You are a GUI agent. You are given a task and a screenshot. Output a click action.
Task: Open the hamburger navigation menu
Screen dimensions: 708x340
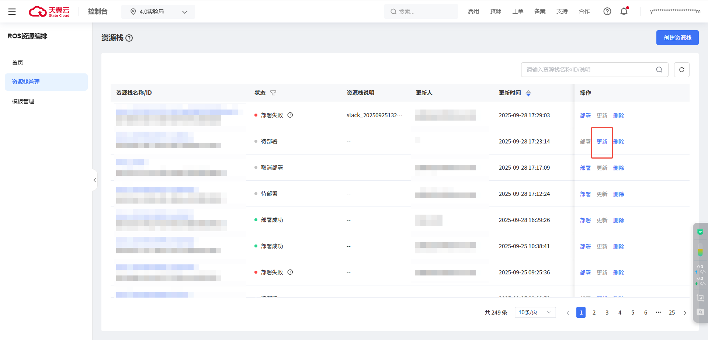pyautogui.click(x=12, y=12)
